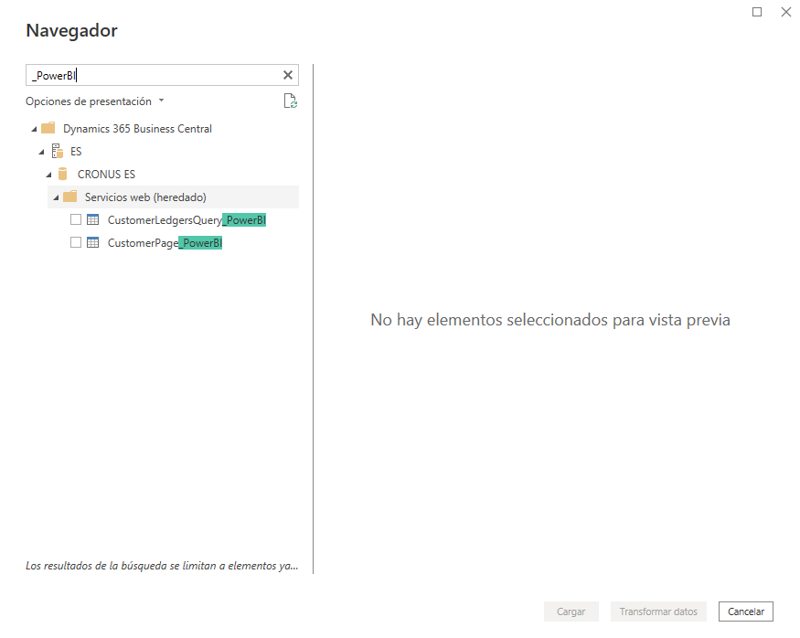Close the Navegador window

pyautogui.click(x=786, y=12)
